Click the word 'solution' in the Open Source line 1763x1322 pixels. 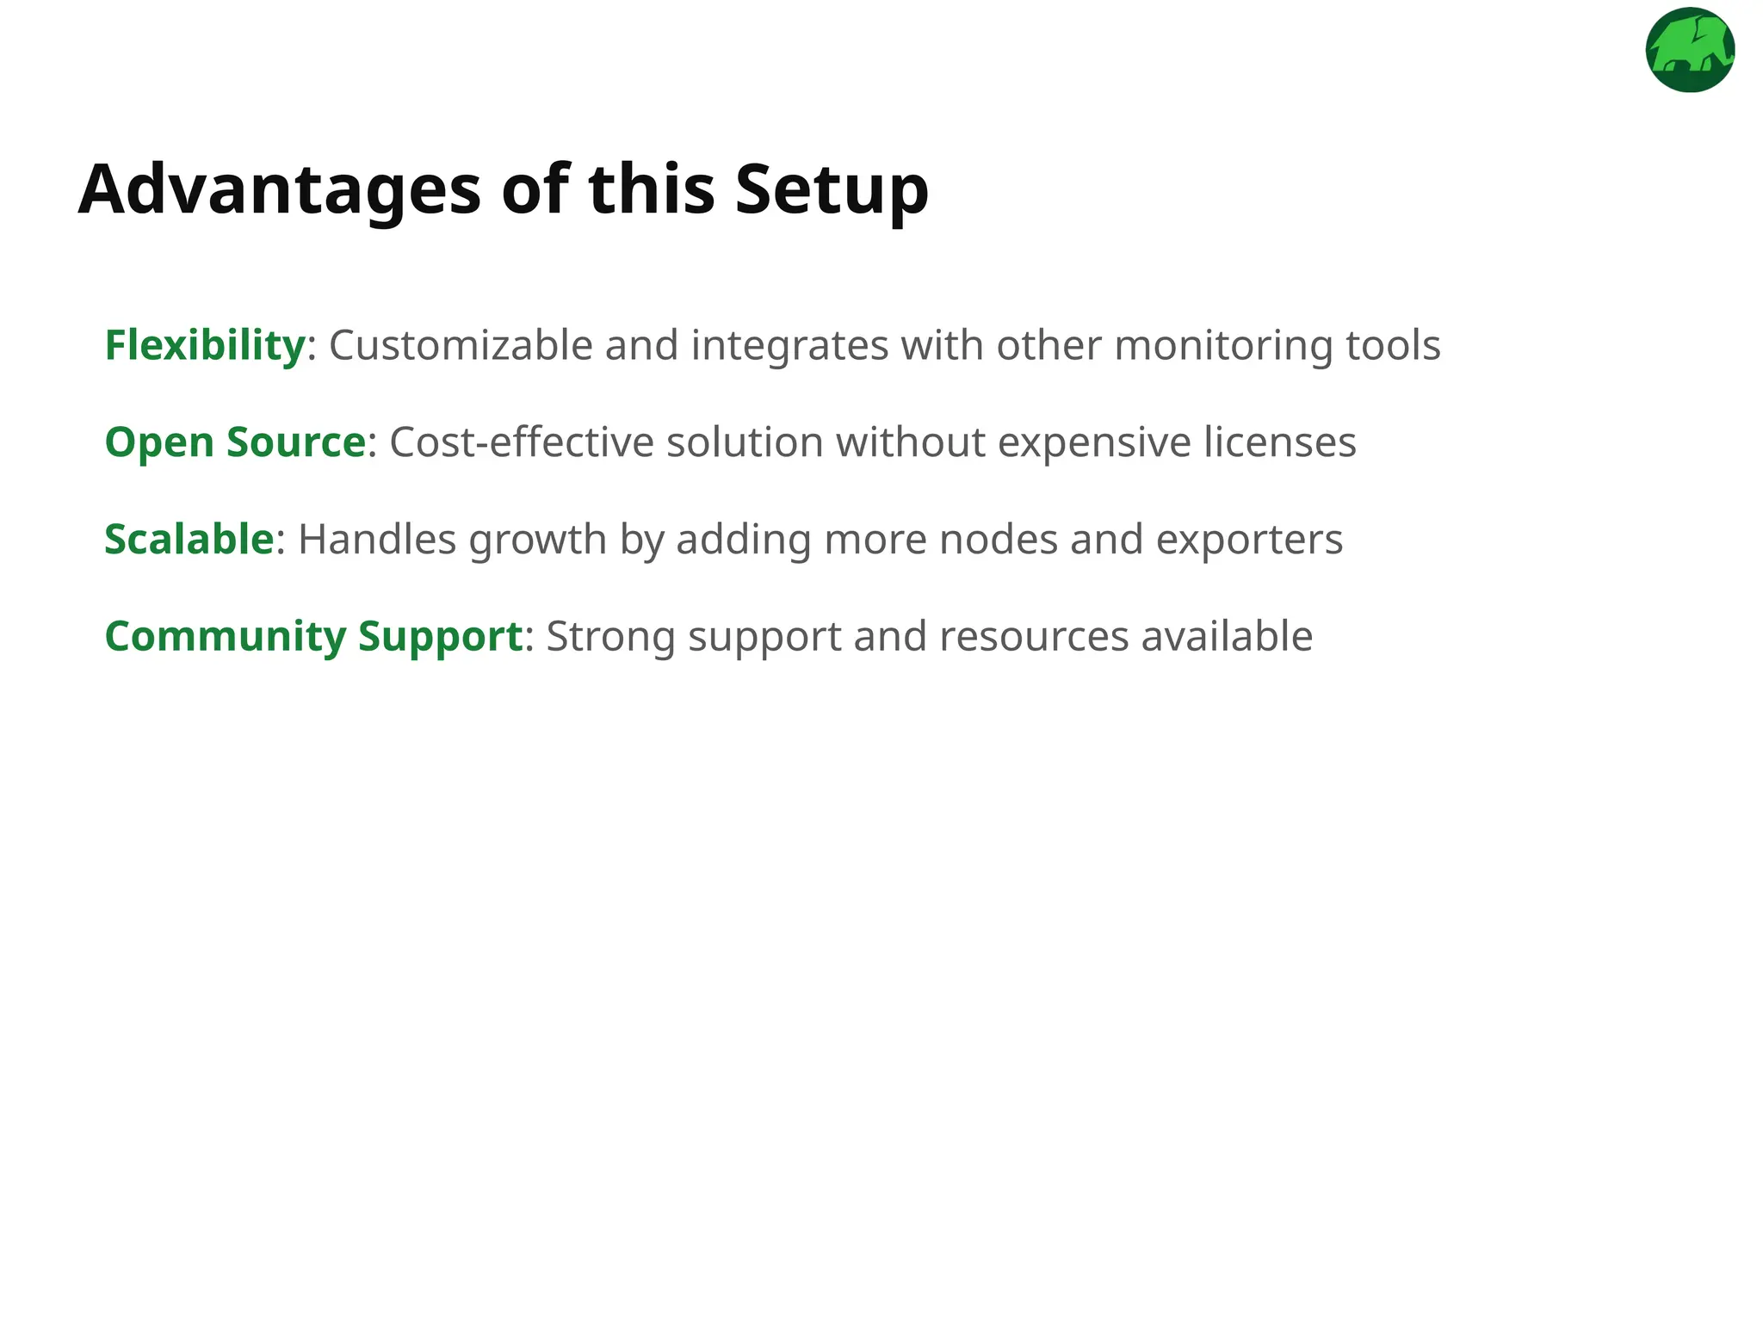click(745, 442)
